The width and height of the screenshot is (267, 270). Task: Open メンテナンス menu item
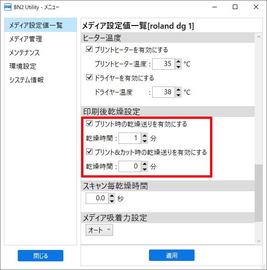point(24,53)
